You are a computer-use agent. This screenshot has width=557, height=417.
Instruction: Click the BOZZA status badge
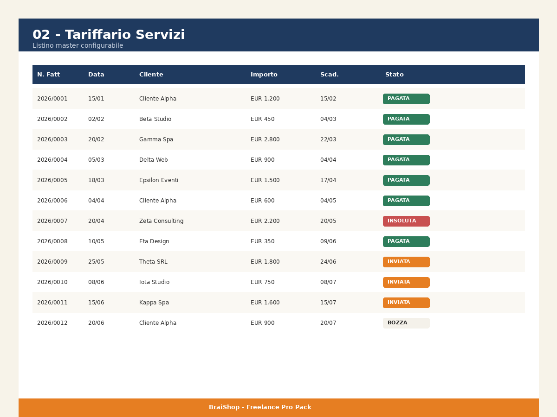pyautogui.click(x=406, y=323)
